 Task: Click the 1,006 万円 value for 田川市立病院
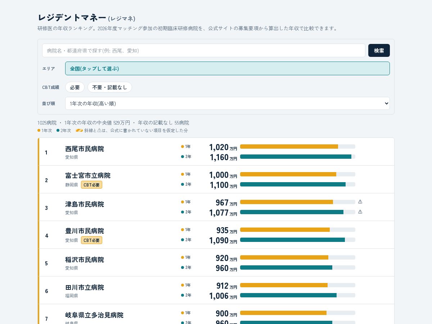tap(223, 296)
